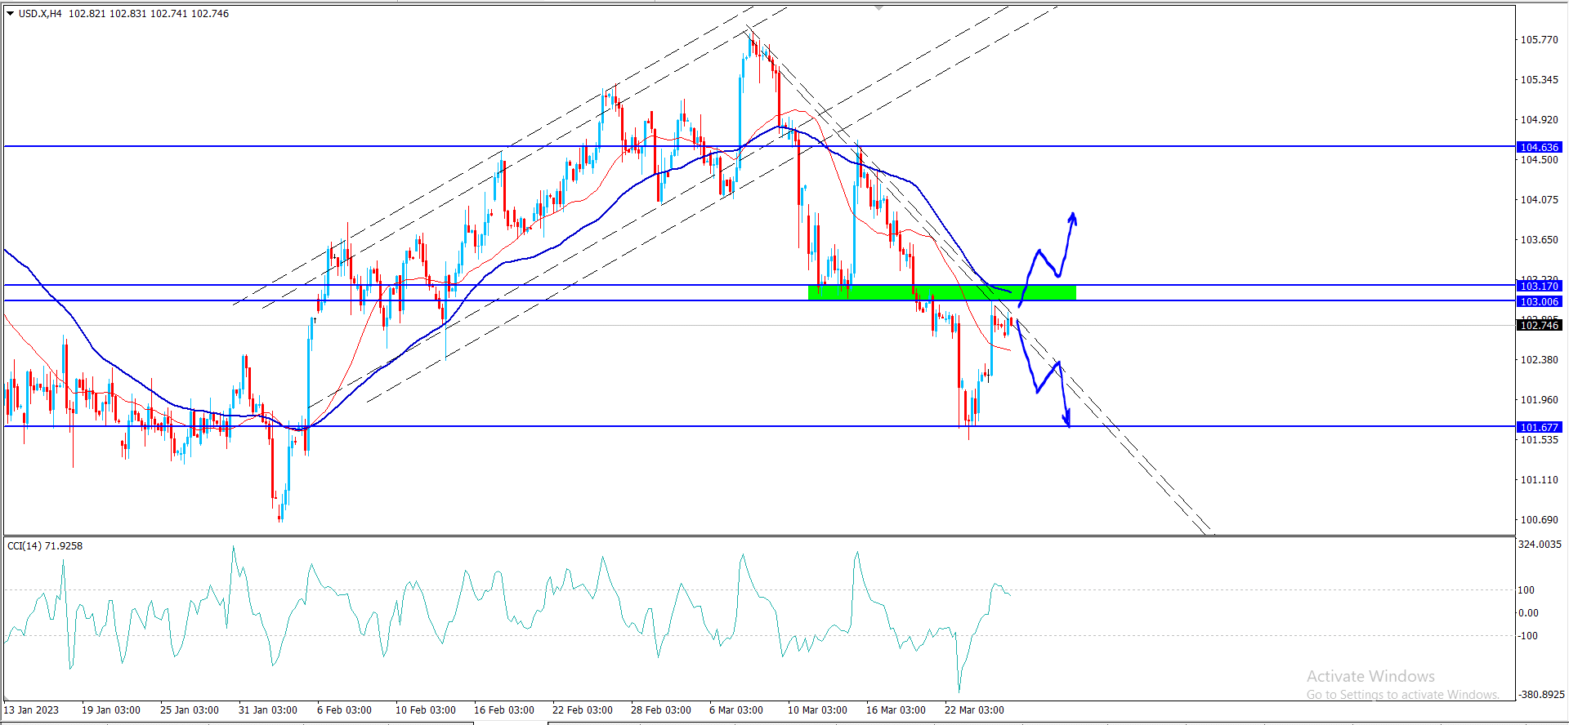
Task: Click the 103.006 horizontal line price tag
Action: coord(1539,301)
